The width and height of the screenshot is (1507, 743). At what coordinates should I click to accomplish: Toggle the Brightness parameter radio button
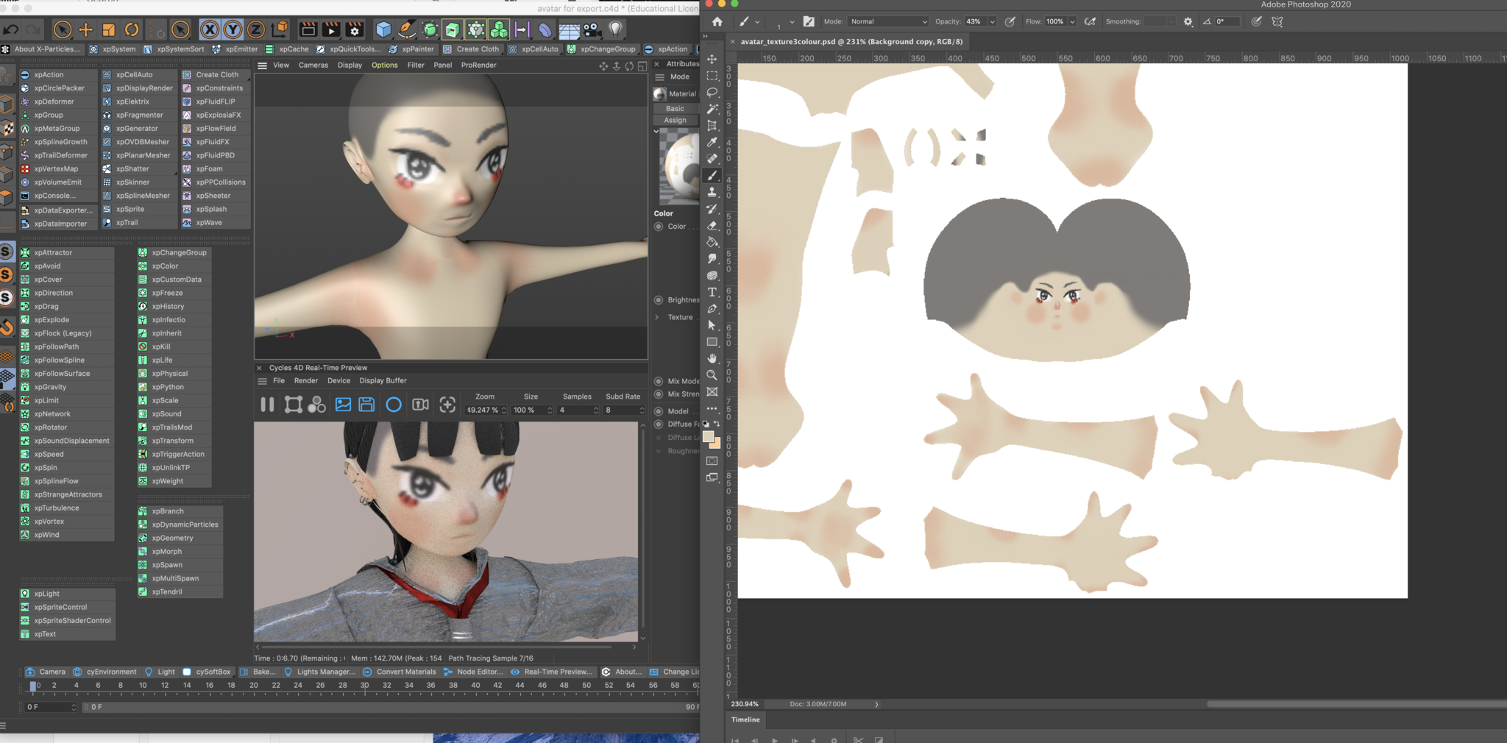tap(659, 300)
